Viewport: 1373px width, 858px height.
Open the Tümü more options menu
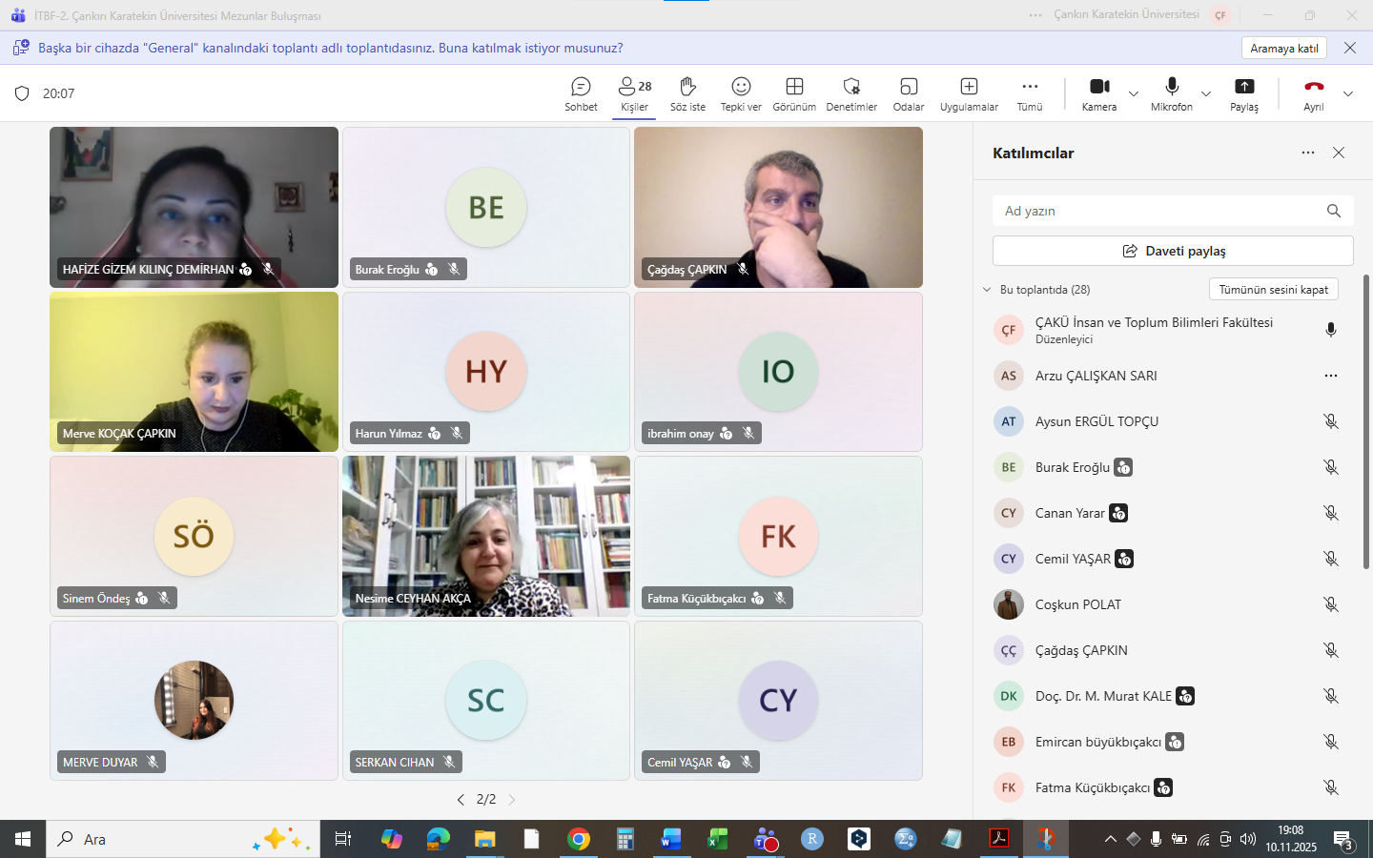click(1030, 93)
